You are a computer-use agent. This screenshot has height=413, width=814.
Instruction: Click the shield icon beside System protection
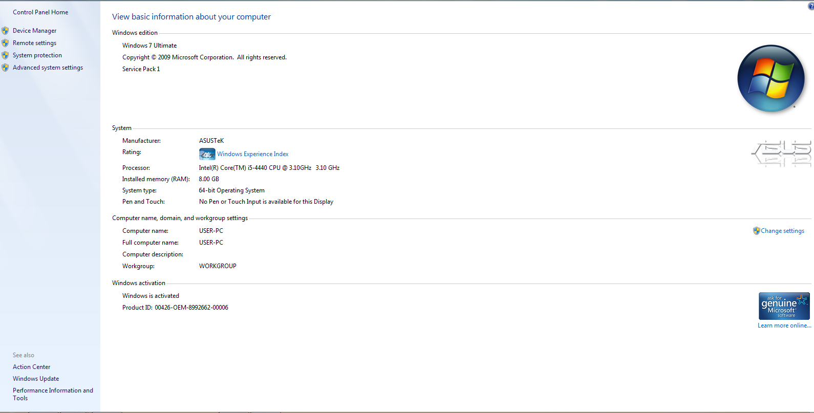[5, 55]
